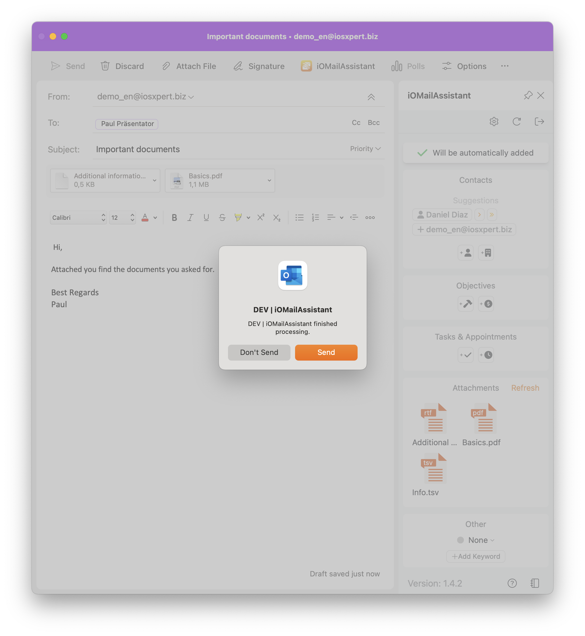Click add hammer objective icon

pos(465,304)
